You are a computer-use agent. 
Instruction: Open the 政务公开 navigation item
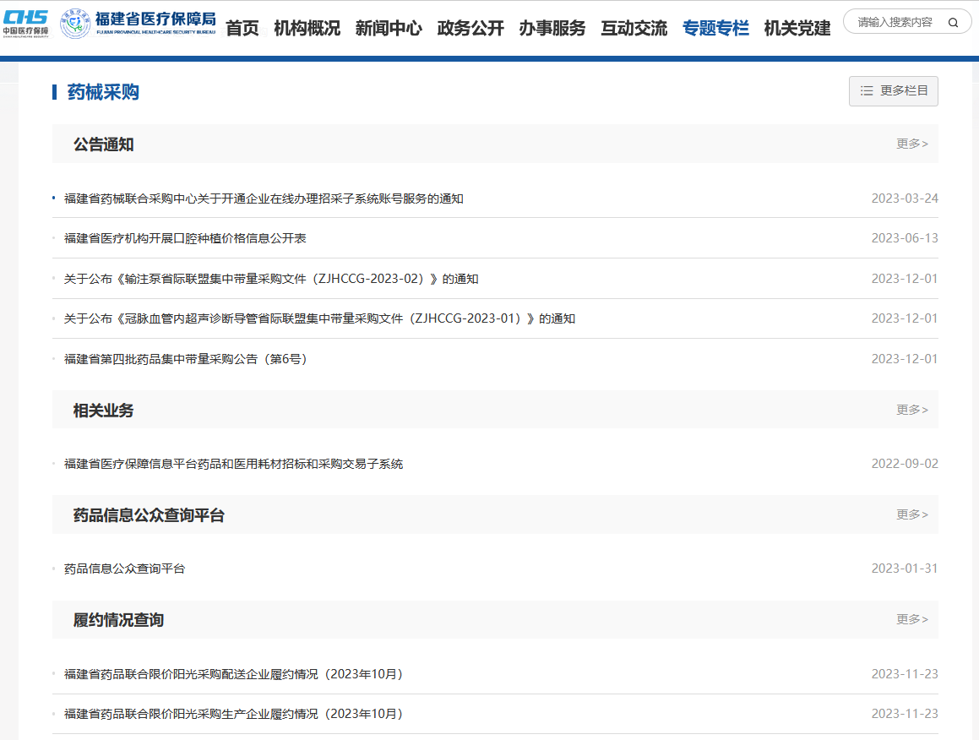coord(470,28)
